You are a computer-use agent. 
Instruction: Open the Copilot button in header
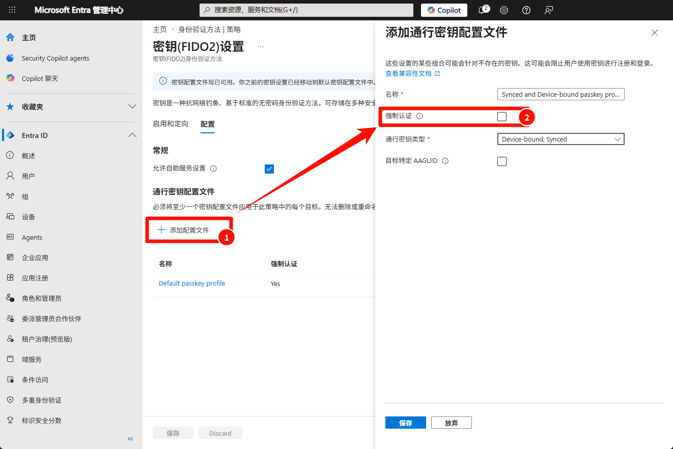coord(444,10)
